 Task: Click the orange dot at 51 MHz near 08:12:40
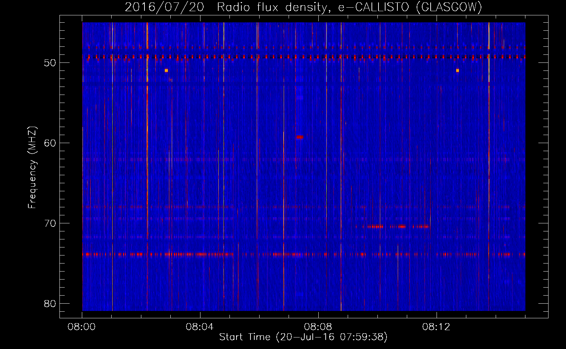458,70
